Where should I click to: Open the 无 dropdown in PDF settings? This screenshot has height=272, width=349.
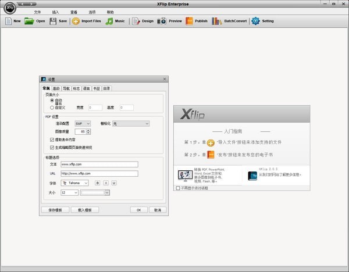pos(131,124)
